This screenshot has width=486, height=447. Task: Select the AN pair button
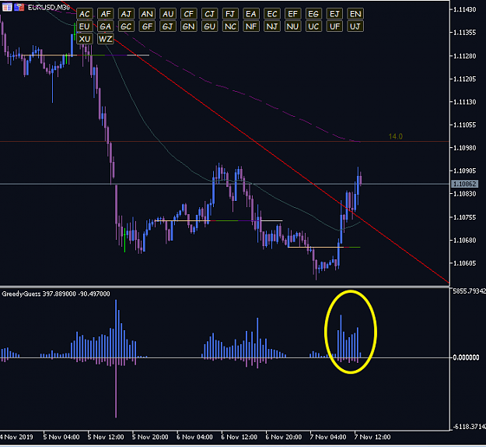(x=147, y=14)
